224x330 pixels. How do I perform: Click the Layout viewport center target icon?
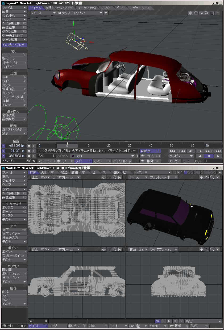coord(190,13)
